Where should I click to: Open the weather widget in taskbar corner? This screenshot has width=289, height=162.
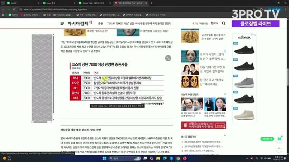(x=7, y=158)
